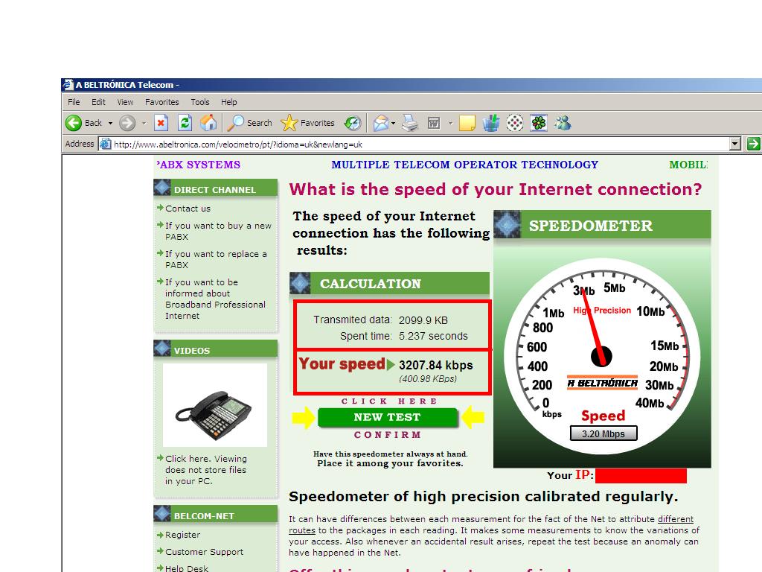Screen dimensions: 762x572
Task: Stop loading with the red X icon
Action: pos(161,123)
